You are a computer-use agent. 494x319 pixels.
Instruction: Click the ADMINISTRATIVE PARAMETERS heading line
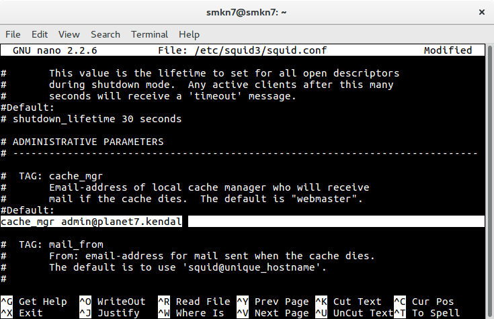pos(82,142)
